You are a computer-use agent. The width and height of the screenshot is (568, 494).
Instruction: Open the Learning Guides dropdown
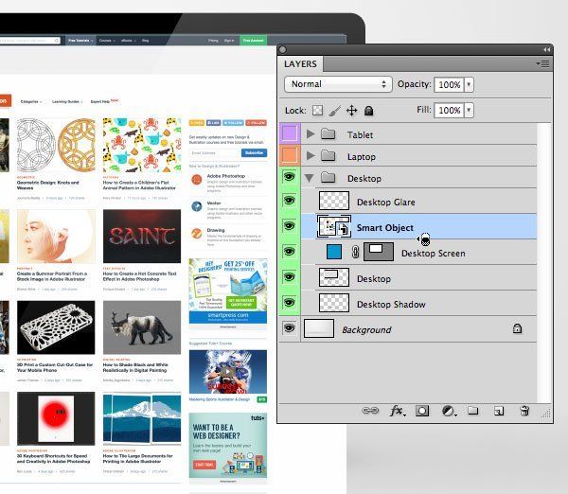pyautogui.click(x=67, y=102)
